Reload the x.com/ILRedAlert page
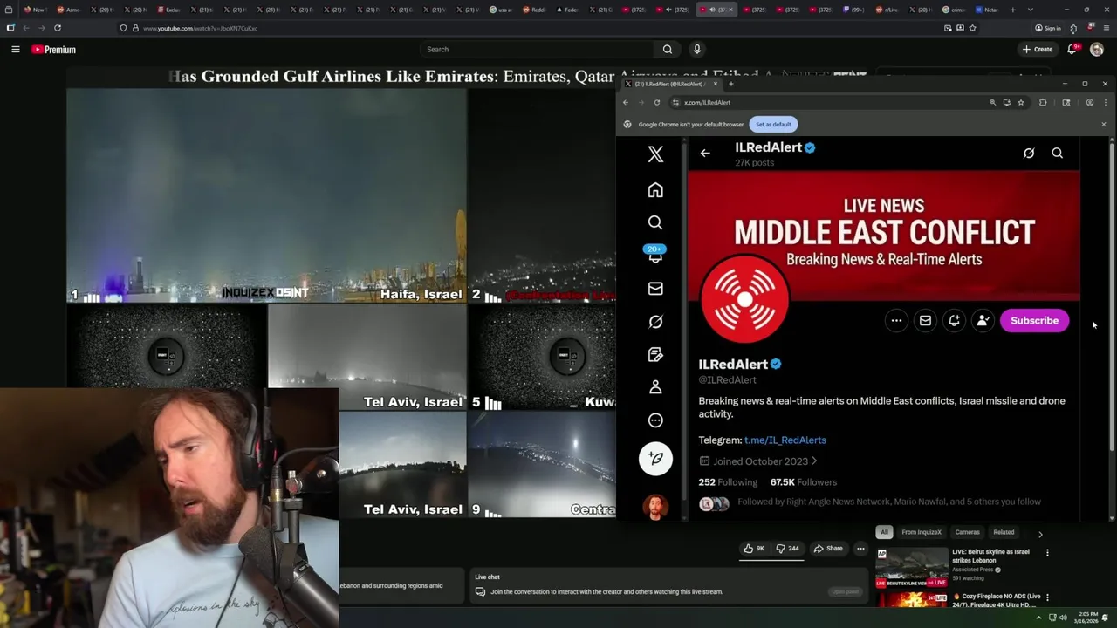Viewport: 1117px width, 628px height. [x=657, y=103]
